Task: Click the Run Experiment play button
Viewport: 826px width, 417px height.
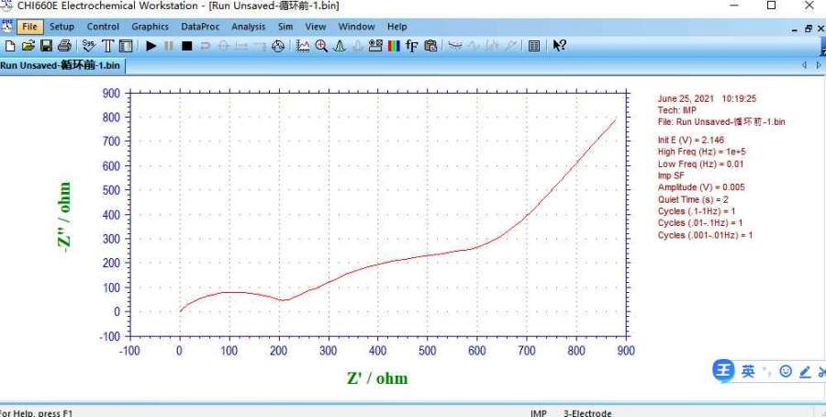Action: pyautogui.click(x=150, y=45)
